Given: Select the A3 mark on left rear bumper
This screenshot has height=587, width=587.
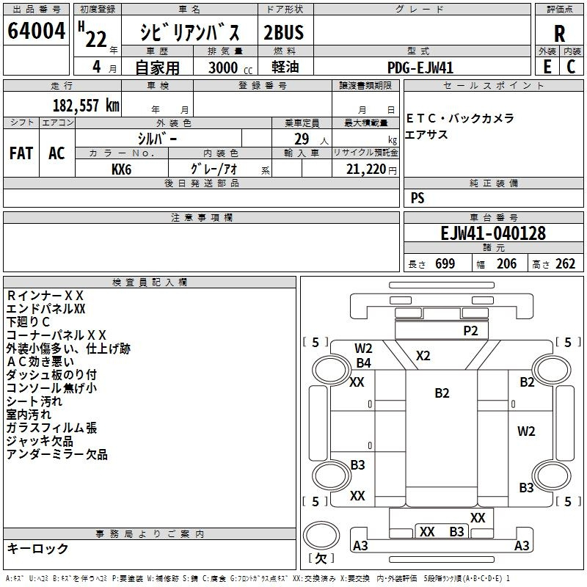Looking at the screenshot, I should tap(360, 546).
